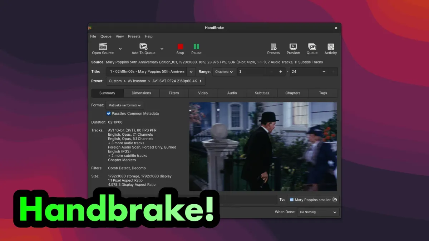The image size is (429, 241).
Task: Click the Mary Poppins preview image
Action: (263, 146)
